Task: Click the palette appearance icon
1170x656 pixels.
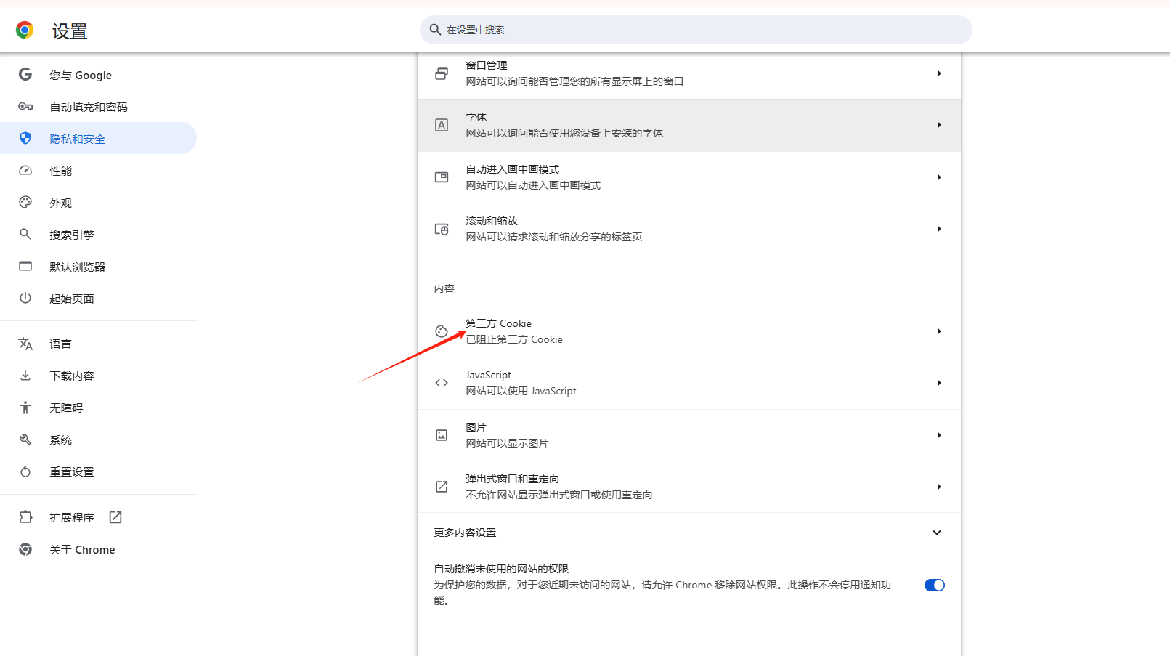Action: pos(25,202)
